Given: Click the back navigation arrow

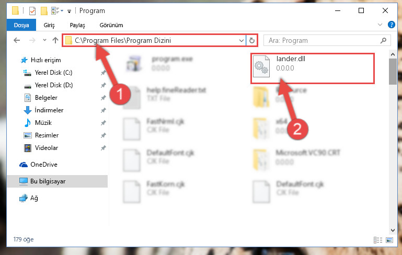Looking at the screenshot, I should click(17, 40).
